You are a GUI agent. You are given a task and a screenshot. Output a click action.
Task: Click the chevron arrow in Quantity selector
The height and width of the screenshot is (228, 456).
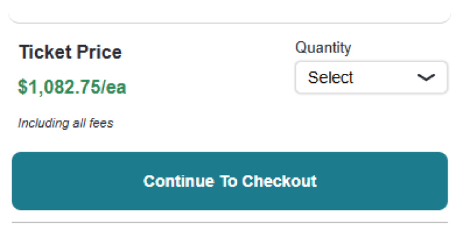(426, 78)
